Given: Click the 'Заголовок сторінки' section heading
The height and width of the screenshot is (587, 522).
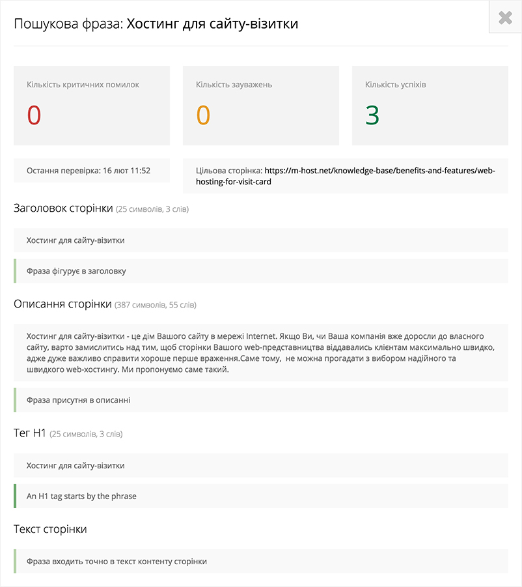Looking at the screenshot, I should [x=63, y=208].
